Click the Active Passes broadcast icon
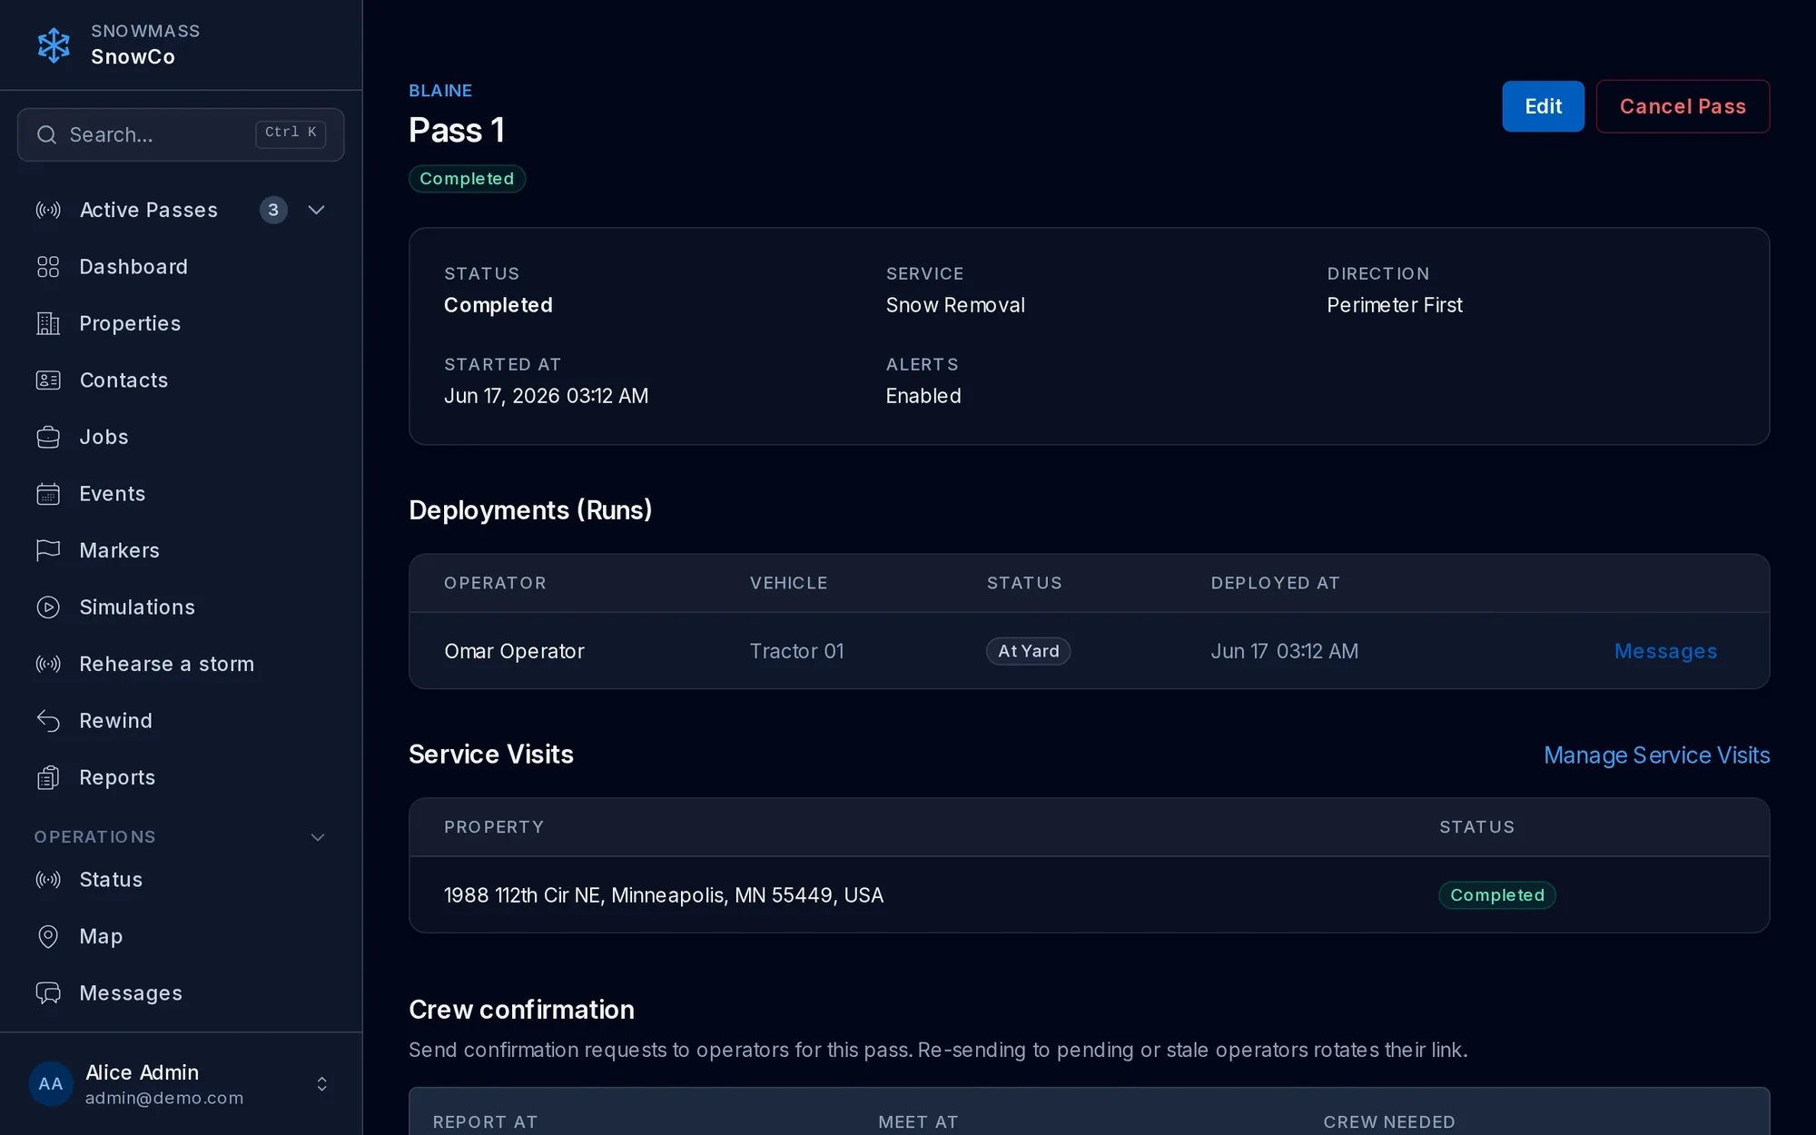Screen dimensions: 1816x1135 click(x=48, y=210)
